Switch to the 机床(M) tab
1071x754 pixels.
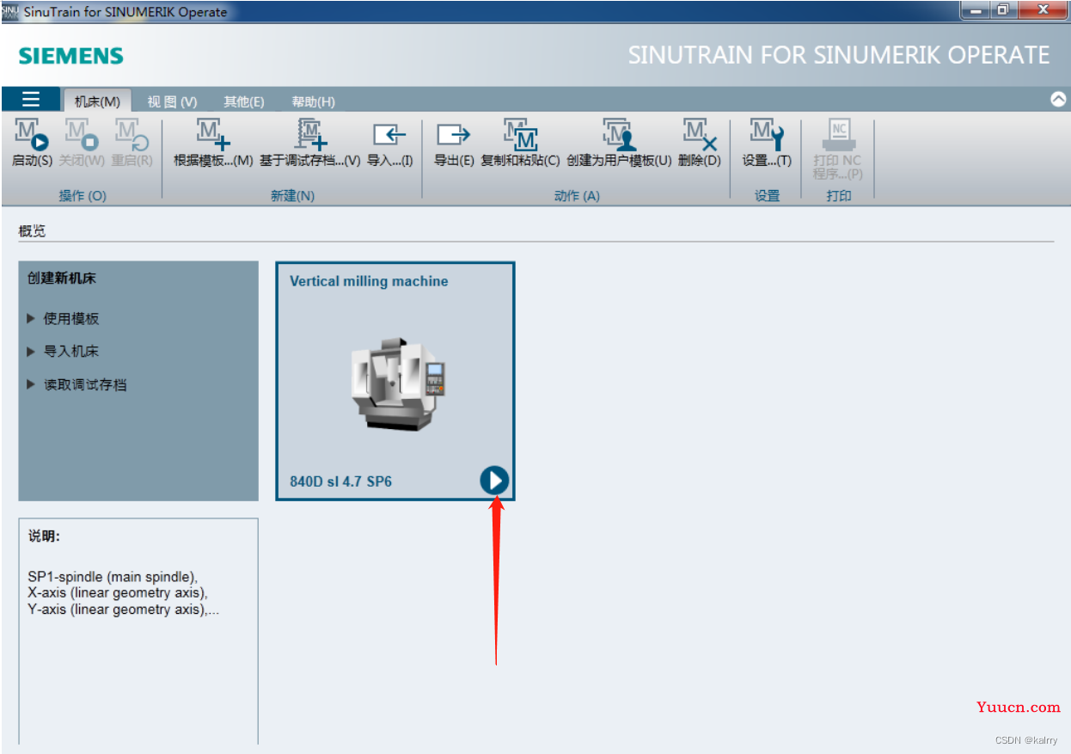(x=96, y=101)
